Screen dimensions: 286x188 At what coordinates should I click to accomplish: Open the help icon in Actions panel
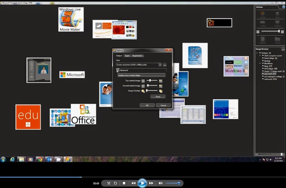coord(283,7)
